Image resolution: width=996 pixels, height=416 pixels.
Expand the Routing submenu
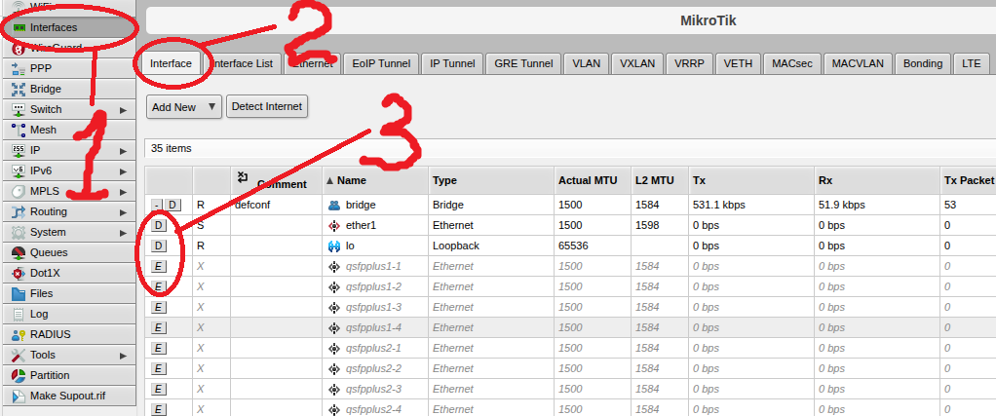tap(123, 211)
